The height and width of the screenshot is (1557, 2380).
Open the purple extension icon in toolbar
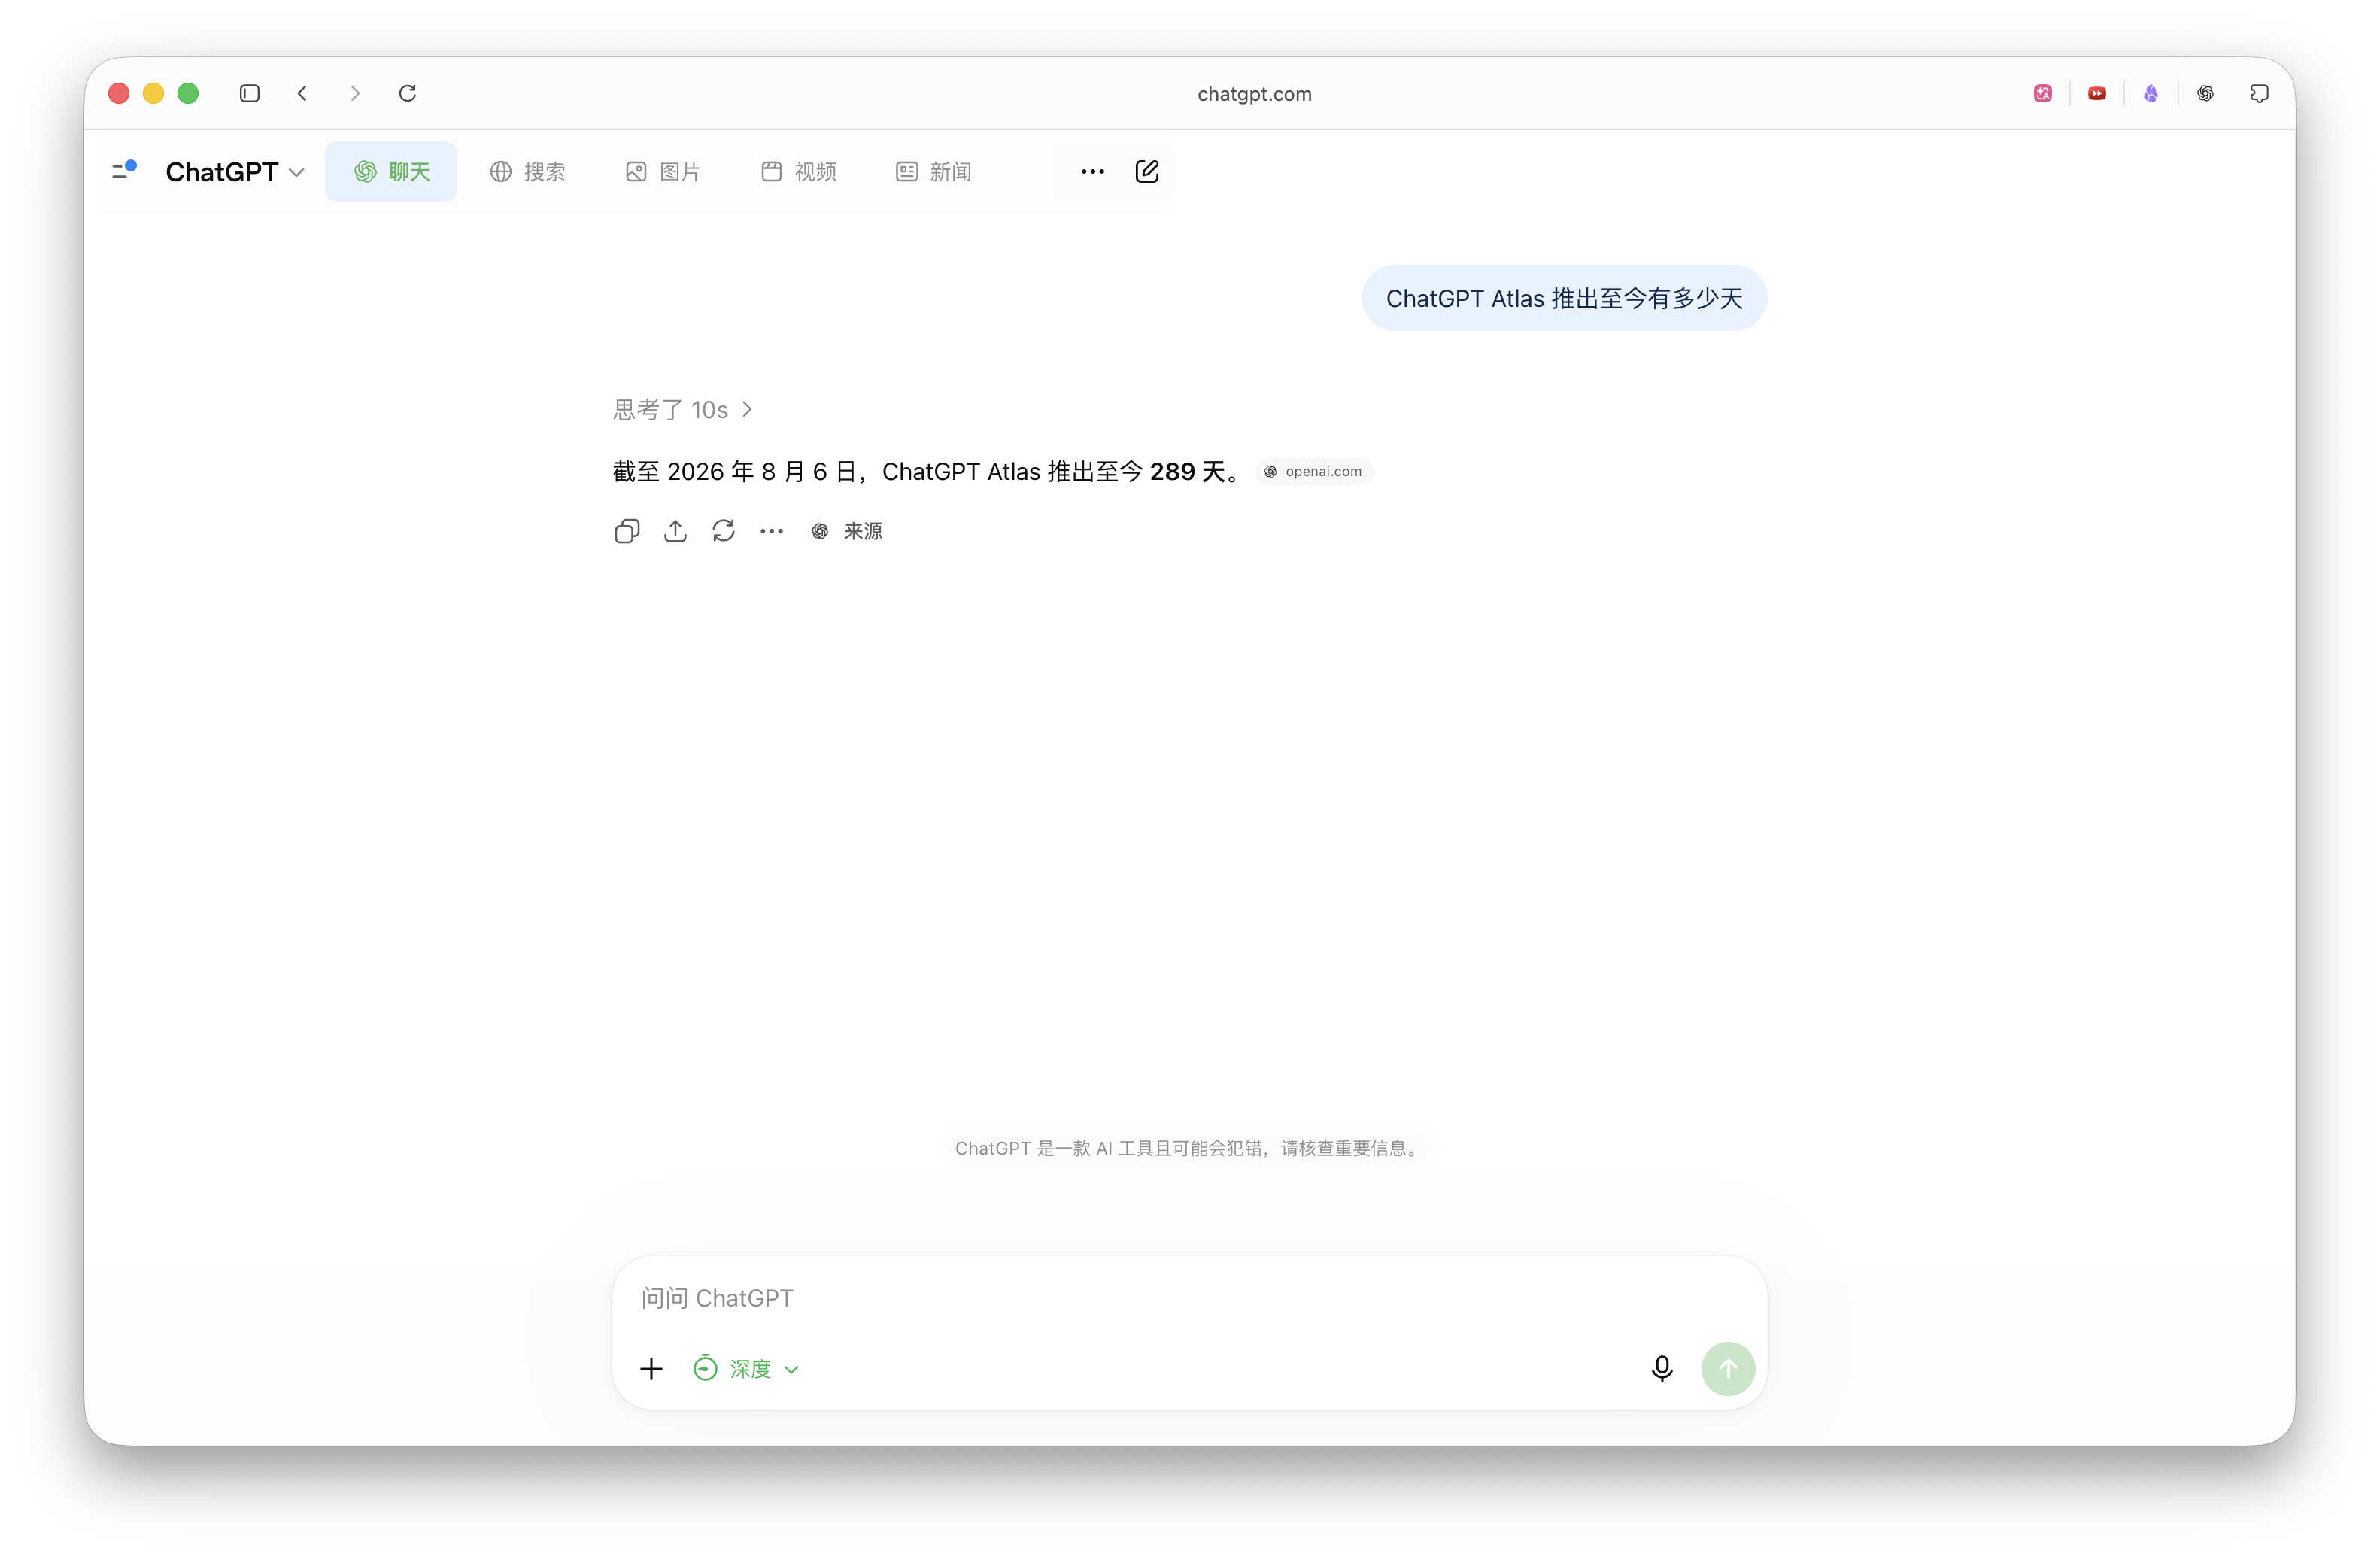[2151, 93]
